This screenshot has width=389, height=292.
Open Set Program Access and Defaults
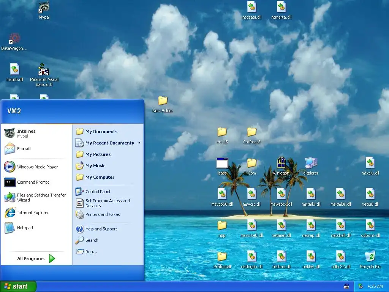click(x=108, y=203)
